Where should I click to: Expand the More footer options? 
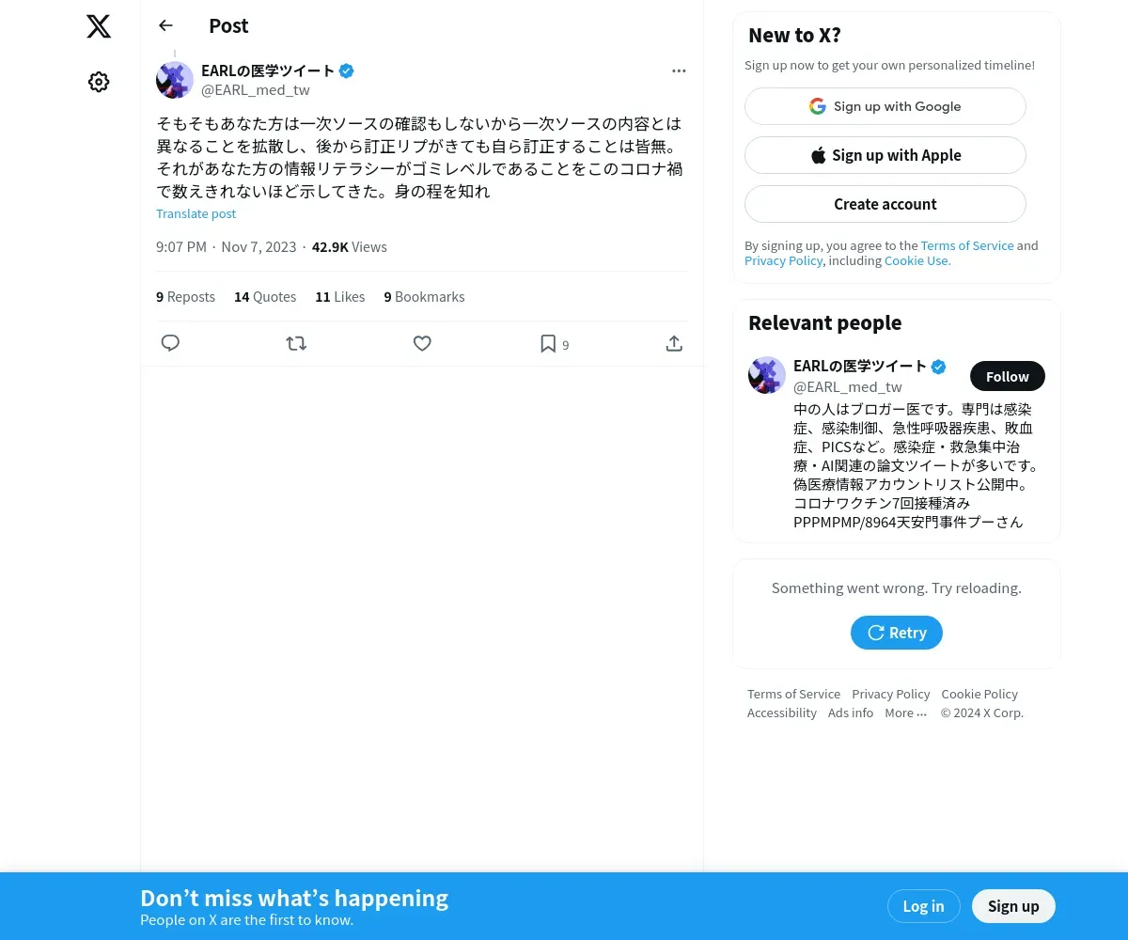click(x=905, y=713)
